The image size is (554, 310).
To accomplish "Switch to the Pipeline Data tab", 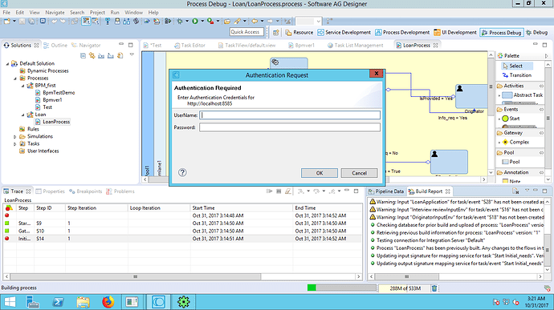I will coord(386,191).
